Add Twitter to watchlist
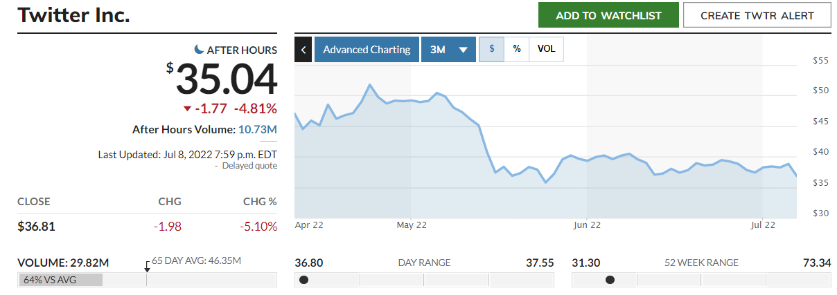This screenshot has height=295, width=837. coord(608,15)
